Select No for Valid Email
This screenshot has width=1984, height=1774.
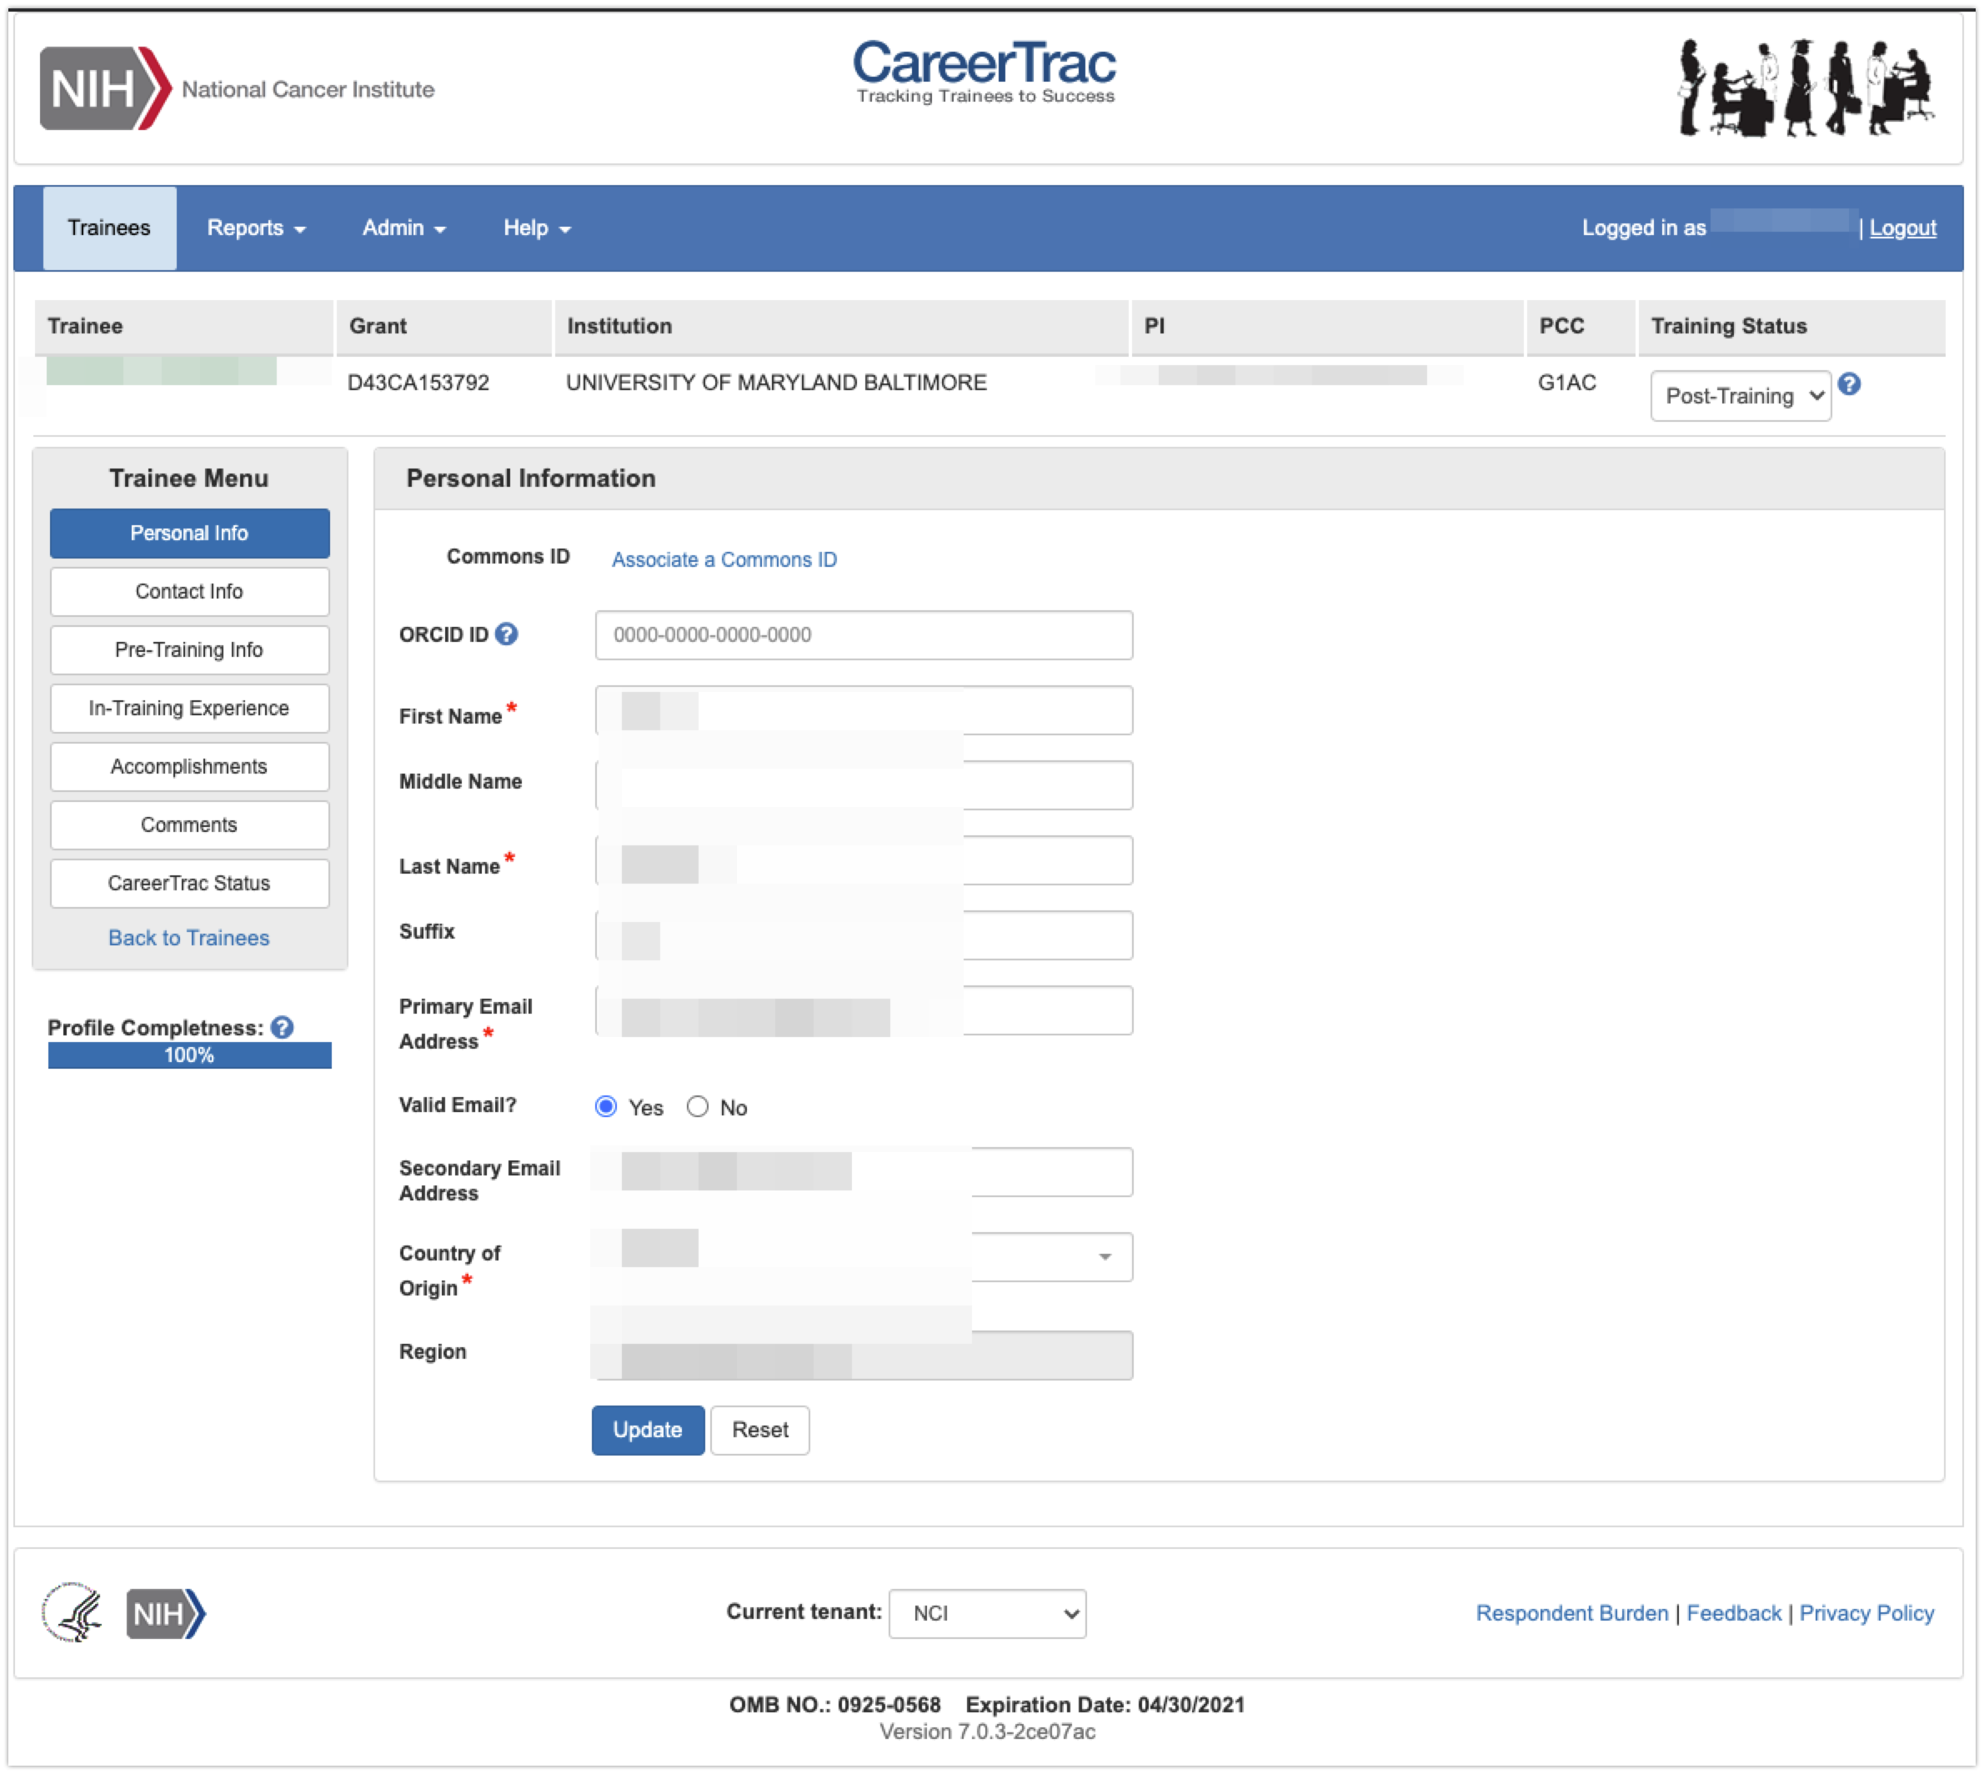coord(698,1106)
